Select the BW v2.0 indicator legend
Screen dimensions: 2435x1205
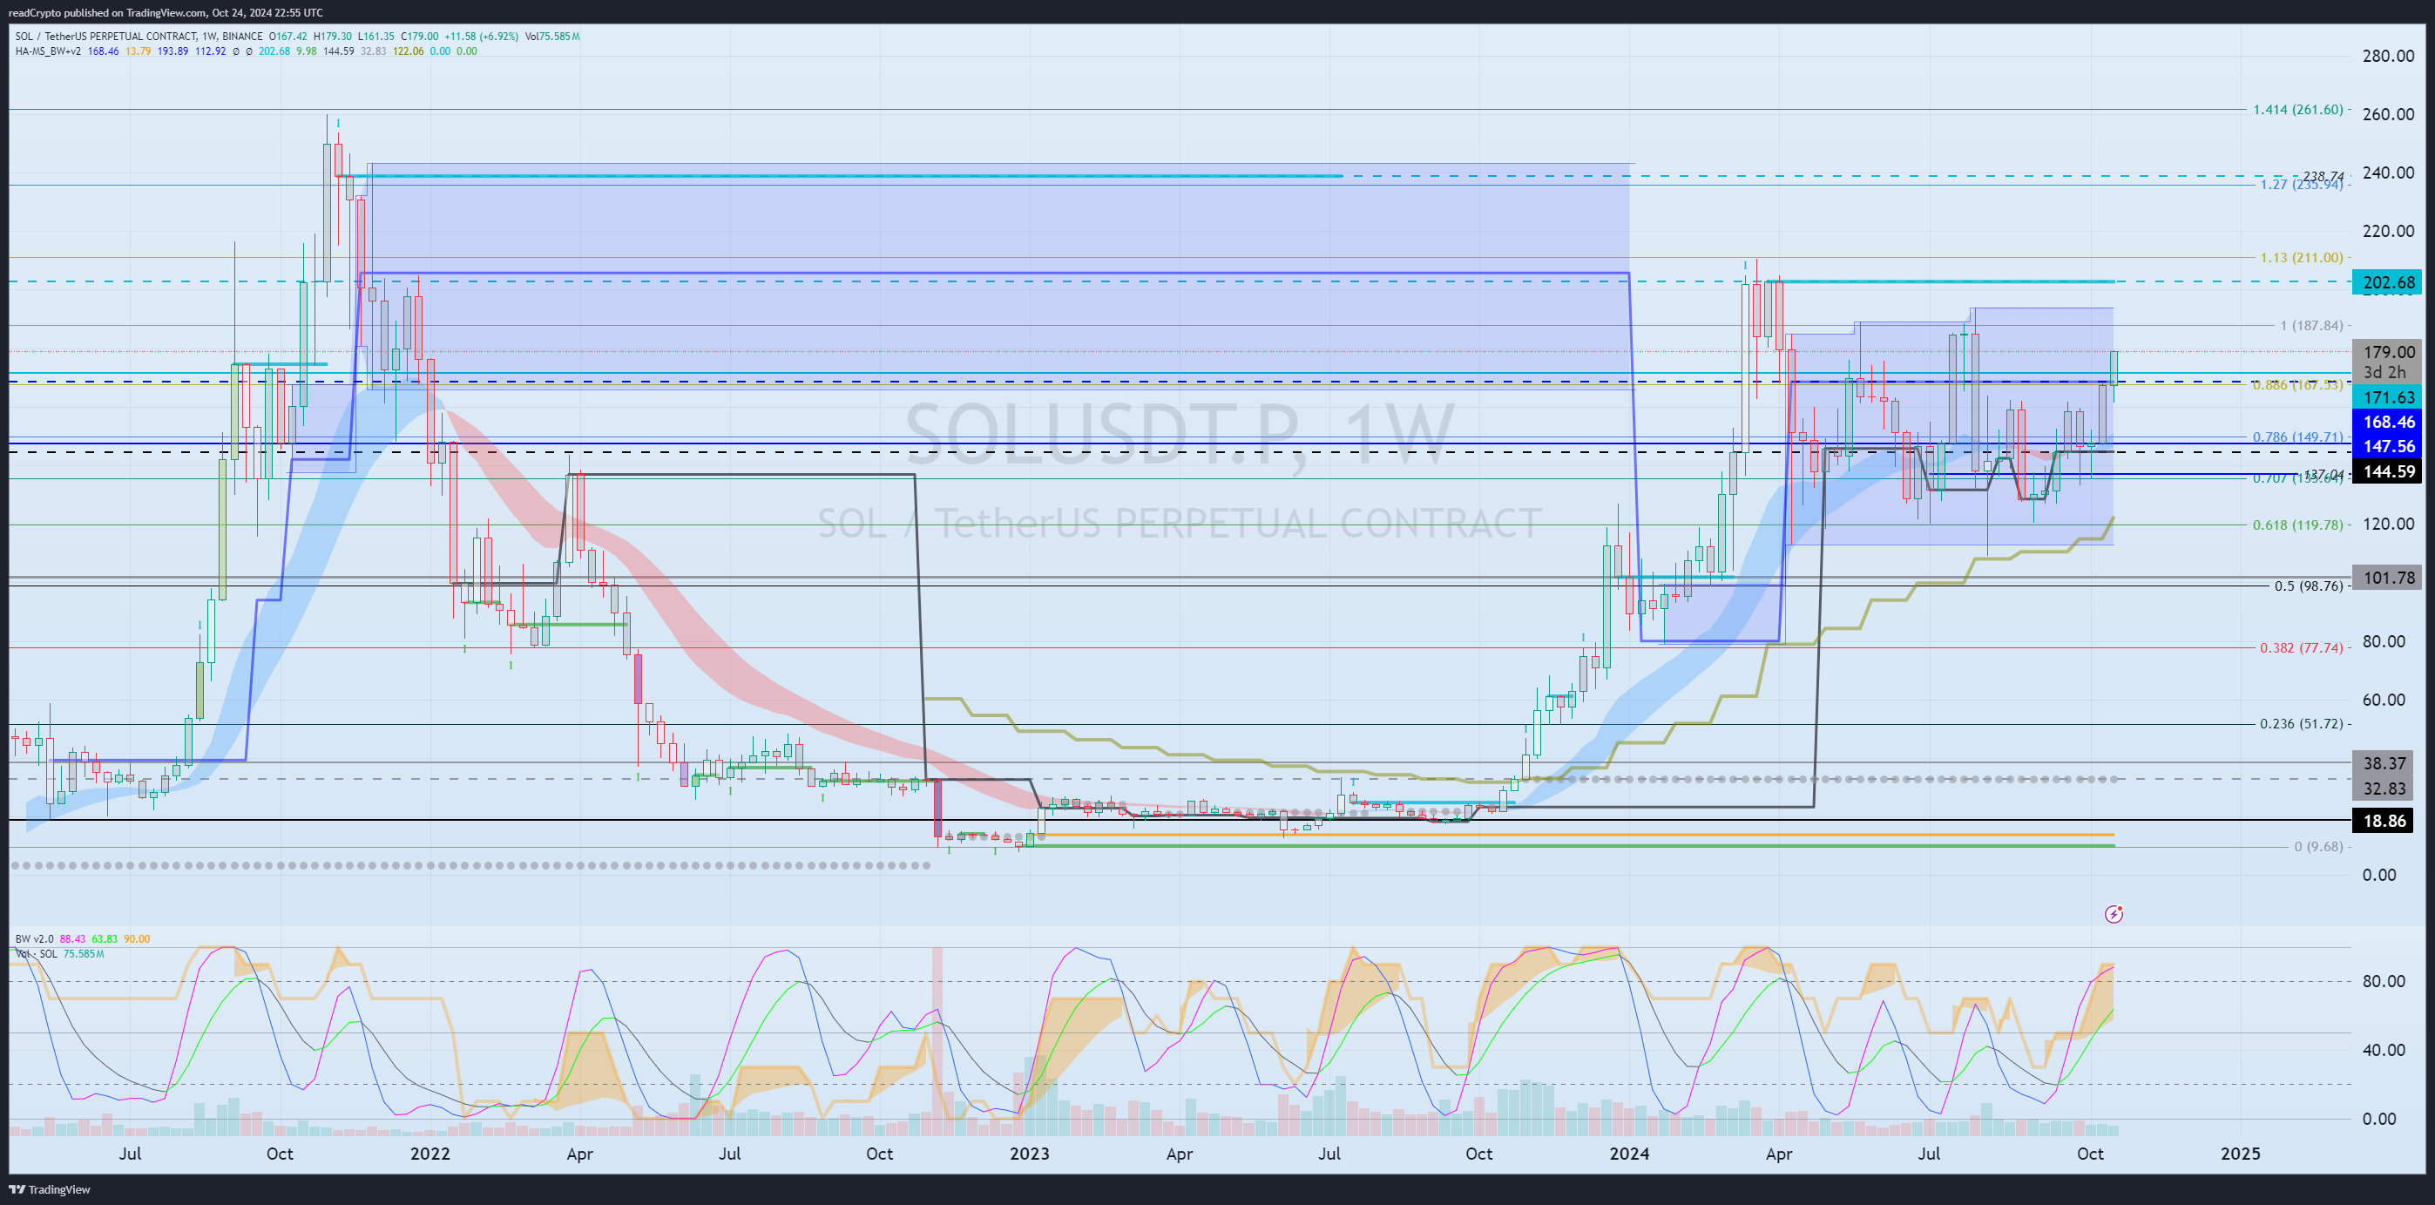(35, 939)
